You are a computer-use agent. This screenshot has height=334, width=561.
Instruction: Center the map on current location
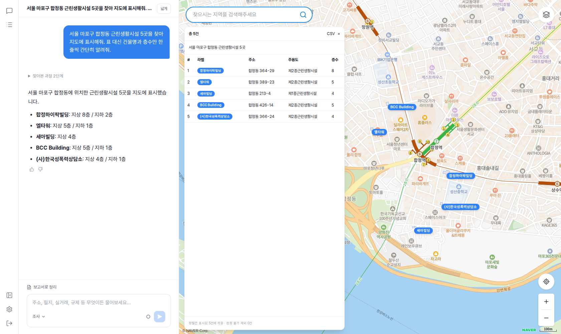click(x=546, y=282)
